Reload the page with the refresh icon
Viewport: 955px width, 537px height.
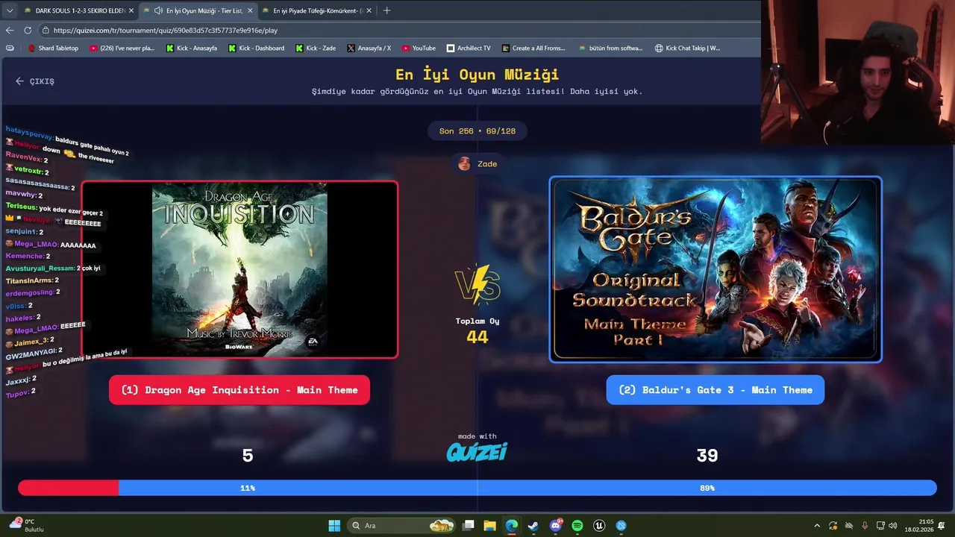(x=28, y=31)
